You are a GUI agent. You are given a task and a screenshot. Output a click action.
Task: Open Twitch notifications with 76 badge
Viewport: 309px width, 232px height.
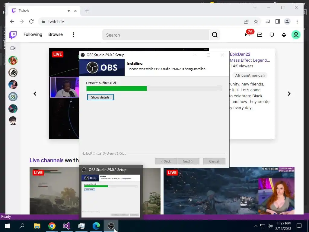point(248,35)
